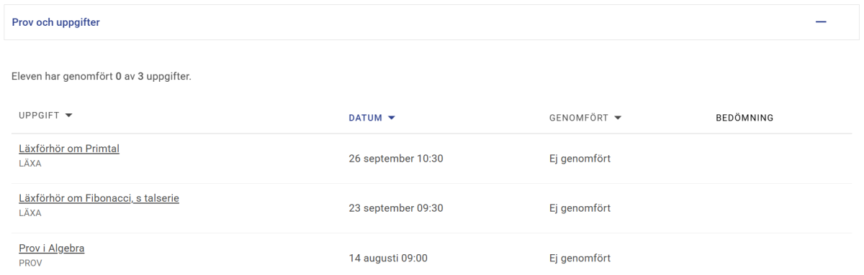Click the 14 augusti 09:00 date cell
Image resolution: width=864 pixels, height=275 pixels.
click(x=387, y=258)
